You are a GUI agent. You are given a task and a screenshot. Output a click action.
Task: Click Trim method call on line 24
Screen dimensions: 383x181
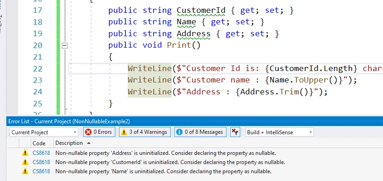coord(289,92)
